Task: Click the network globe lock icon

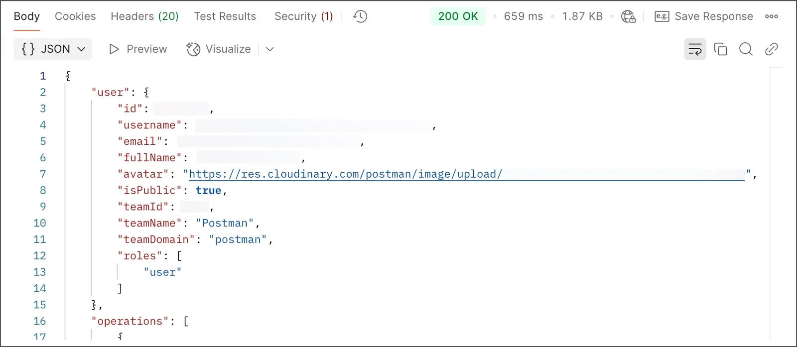Action: (x=628, y=16)
